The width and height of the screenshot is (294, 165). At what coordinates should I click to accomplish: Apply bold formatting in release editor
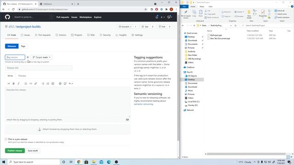tap(13, 83)
